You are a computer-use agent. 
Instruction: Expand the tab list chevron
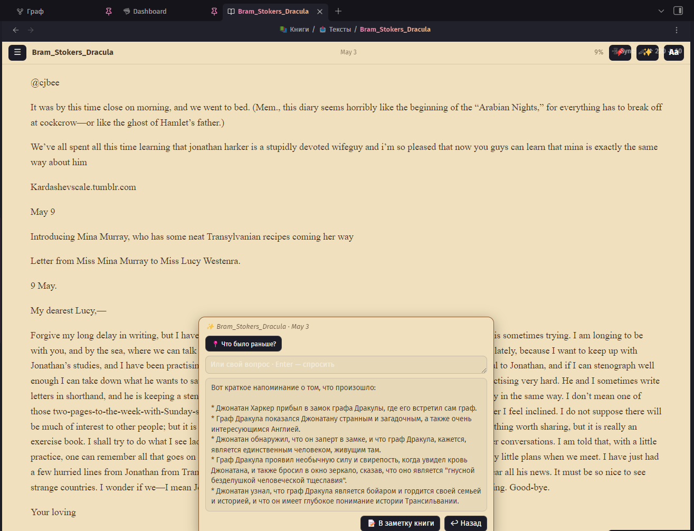tap(661, 11)
